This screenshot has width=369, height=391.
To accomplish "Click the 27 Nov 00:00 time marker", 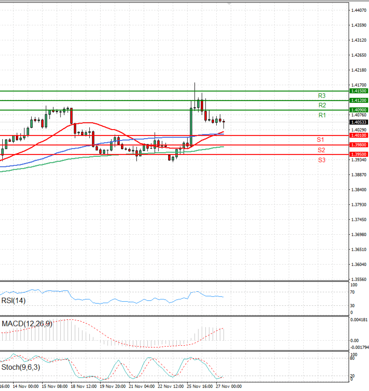I will point(228,386).
